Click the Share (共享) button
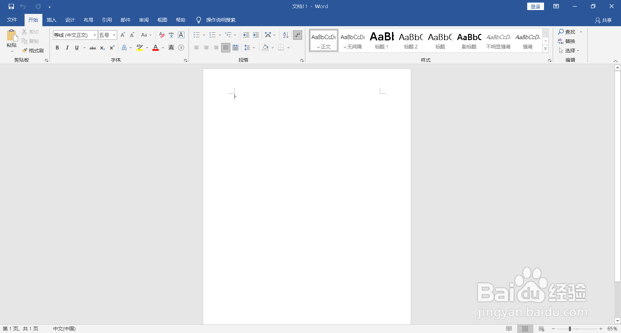The image size is (621, 333). tap(604, 20)
